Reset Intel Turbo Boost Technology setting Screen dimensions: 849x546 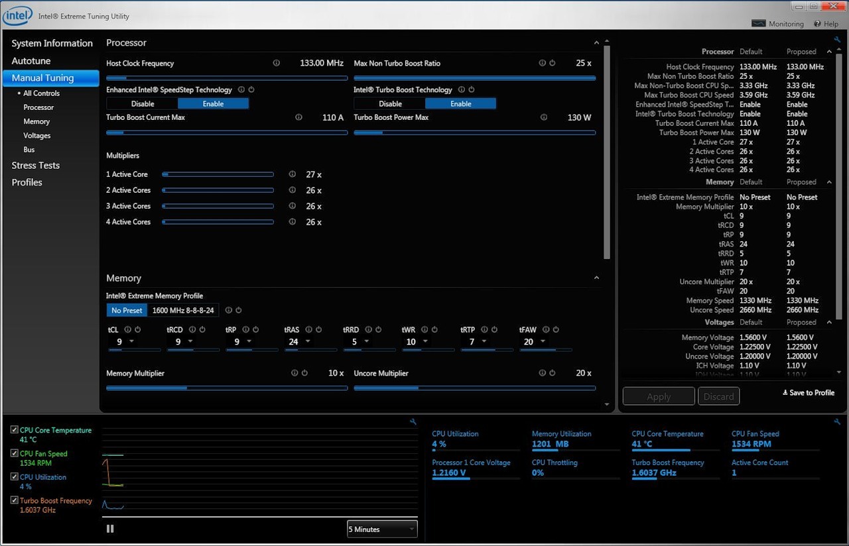coord(472,89)
